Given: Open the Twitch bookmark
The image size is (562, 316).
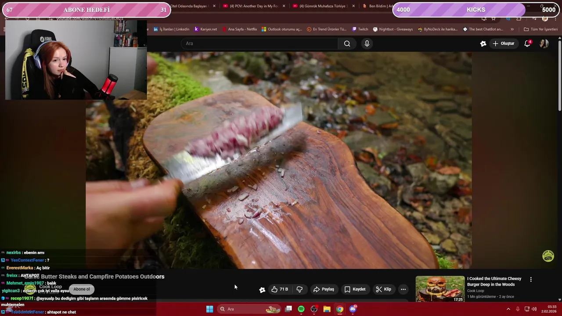Looking at the screenshot, I should (x=360, y=29).
